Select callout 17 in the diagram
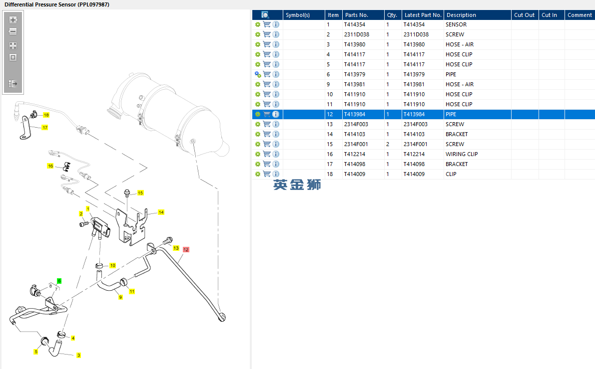595x369 pixels. pos(45,128)
